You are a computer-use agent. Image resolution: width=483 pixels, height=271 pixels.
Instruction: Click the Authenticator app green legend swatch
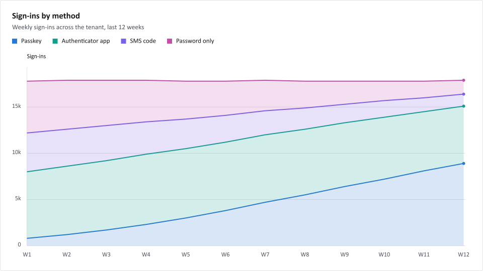[x=55, y=41]
